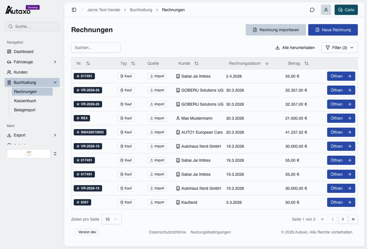Sort by Typ column arrows
The height and width of the screenshot is (249, 367).
point(133,63)
